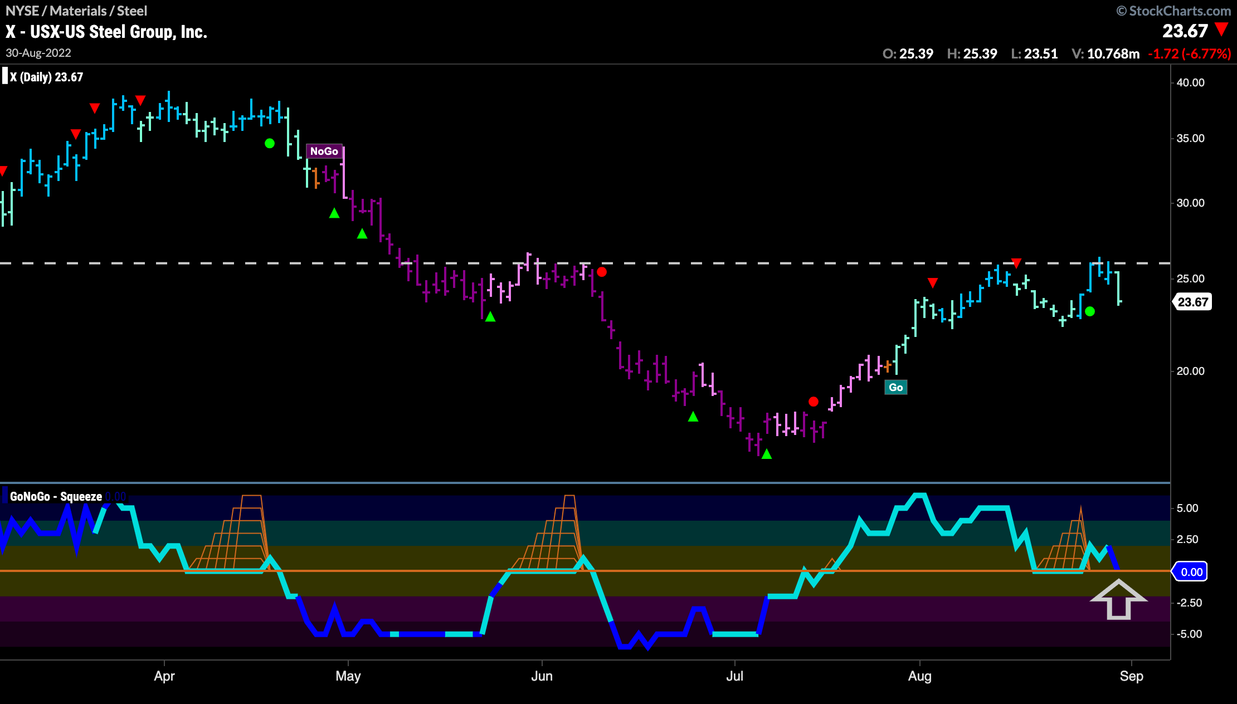This screenshot has width=1237, height=704.
Task: Click the teal Go signal label
Action: [x=896, y=387]
